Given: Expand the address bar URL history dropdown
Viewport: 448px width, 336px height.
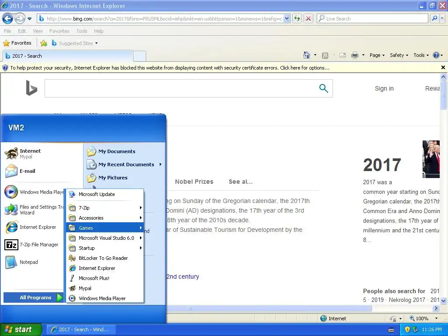Looking at the screenshot, I should point(287,18).
